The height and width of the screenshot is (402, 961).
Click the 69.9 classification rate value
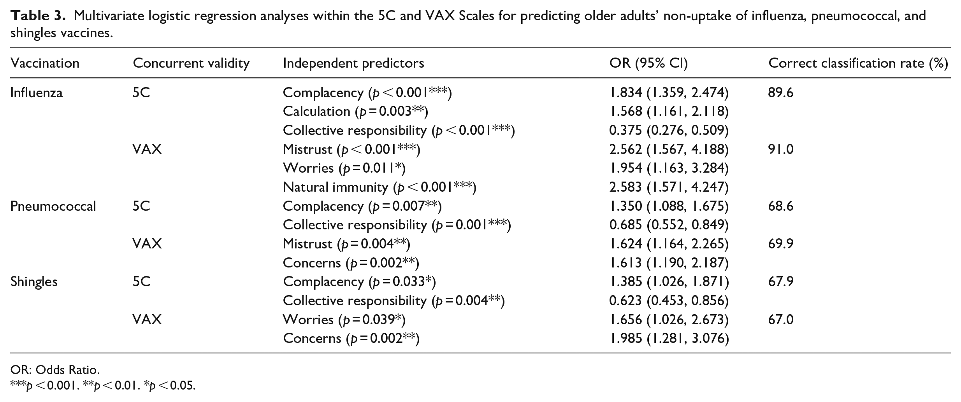tap(781, 244)
